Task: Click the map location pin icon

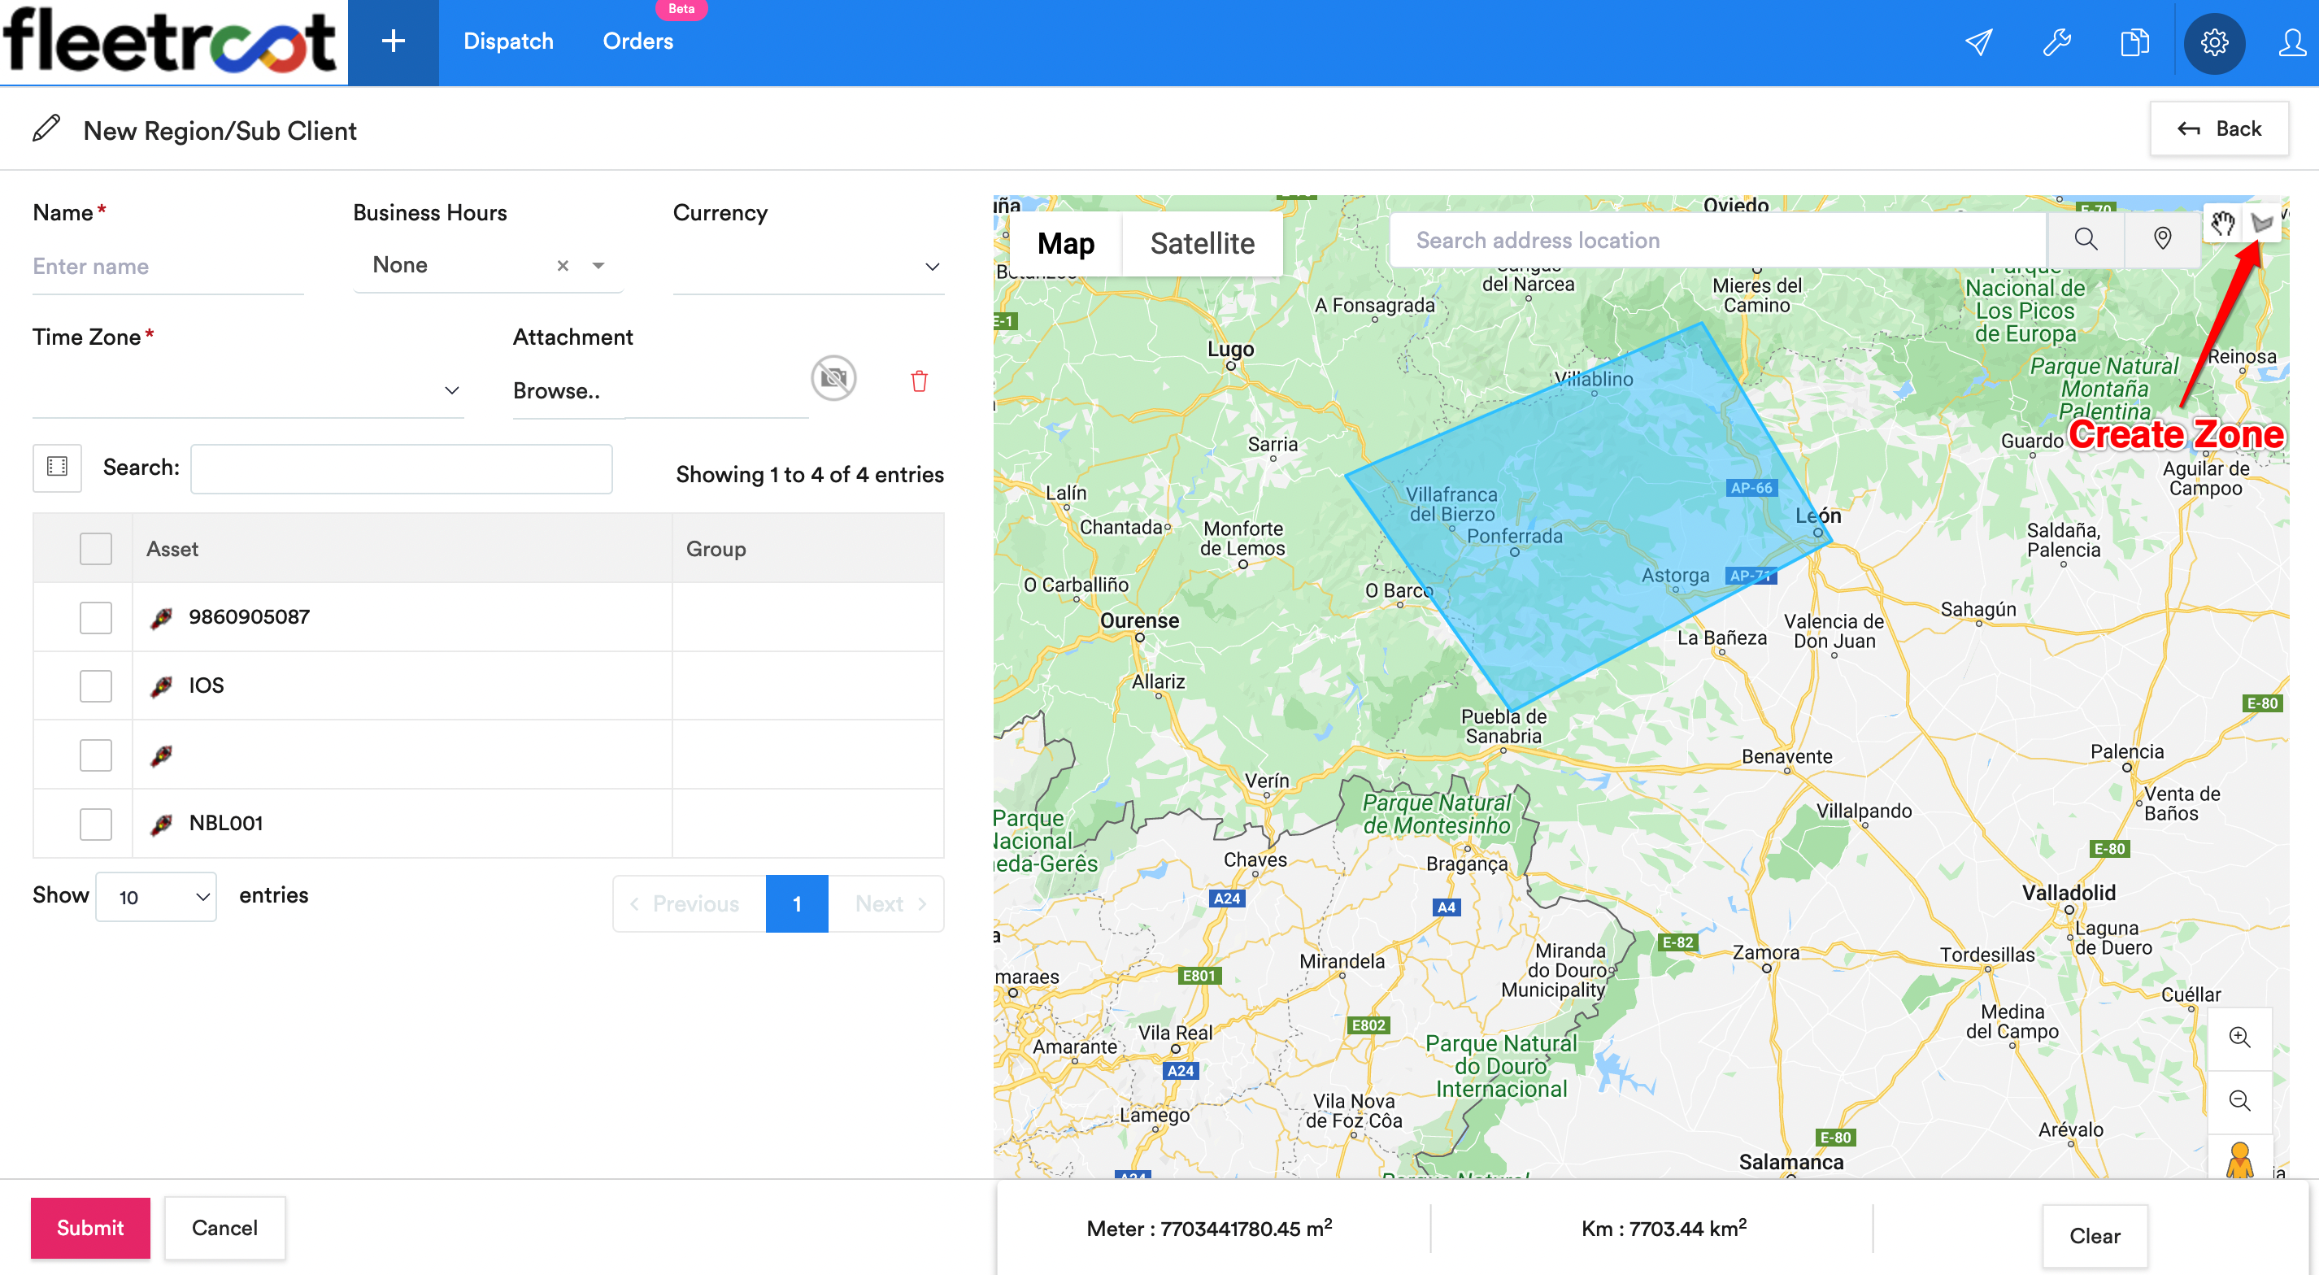Action: pyautogui.click(x=2161, y=240)
